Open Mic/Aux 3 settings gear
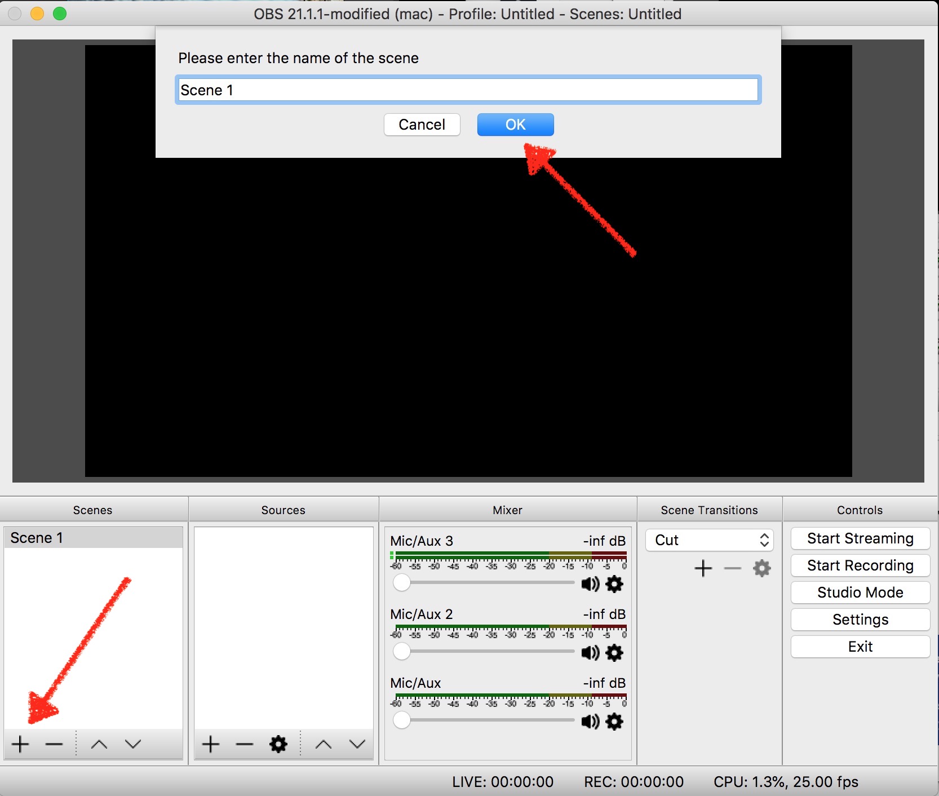939x796 pixels. coord(614,584)
